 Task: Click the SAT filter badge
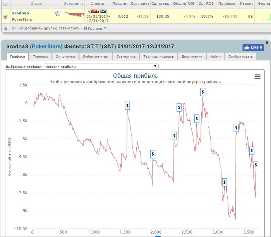[103, 11]
